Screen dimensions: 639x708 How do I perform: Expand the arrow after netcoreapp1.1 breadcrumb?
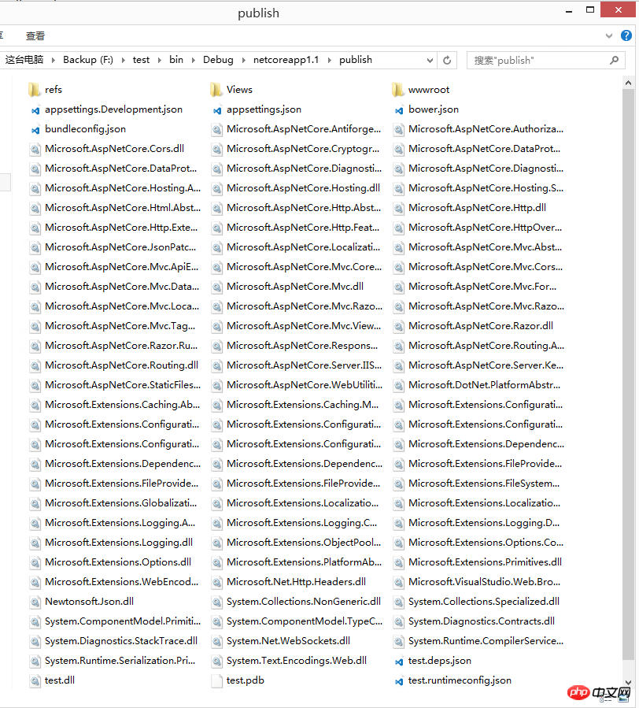pos(330,60)
